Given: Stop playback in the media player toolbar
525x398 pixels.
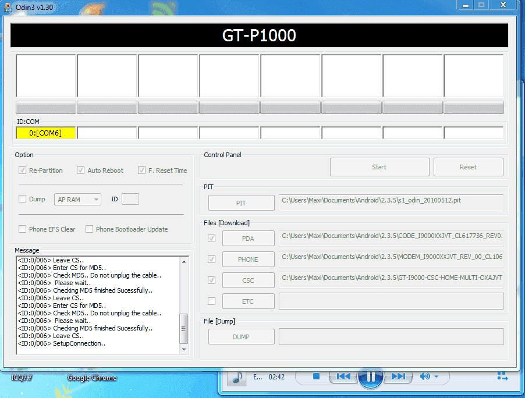Looking at the screenshot, I should coord(316,376).
